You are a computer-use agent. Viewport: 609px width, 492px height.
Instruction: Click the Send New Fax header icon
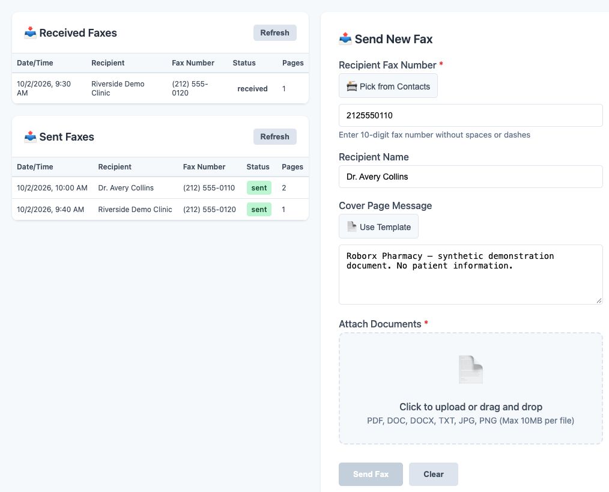click(345, 39)
